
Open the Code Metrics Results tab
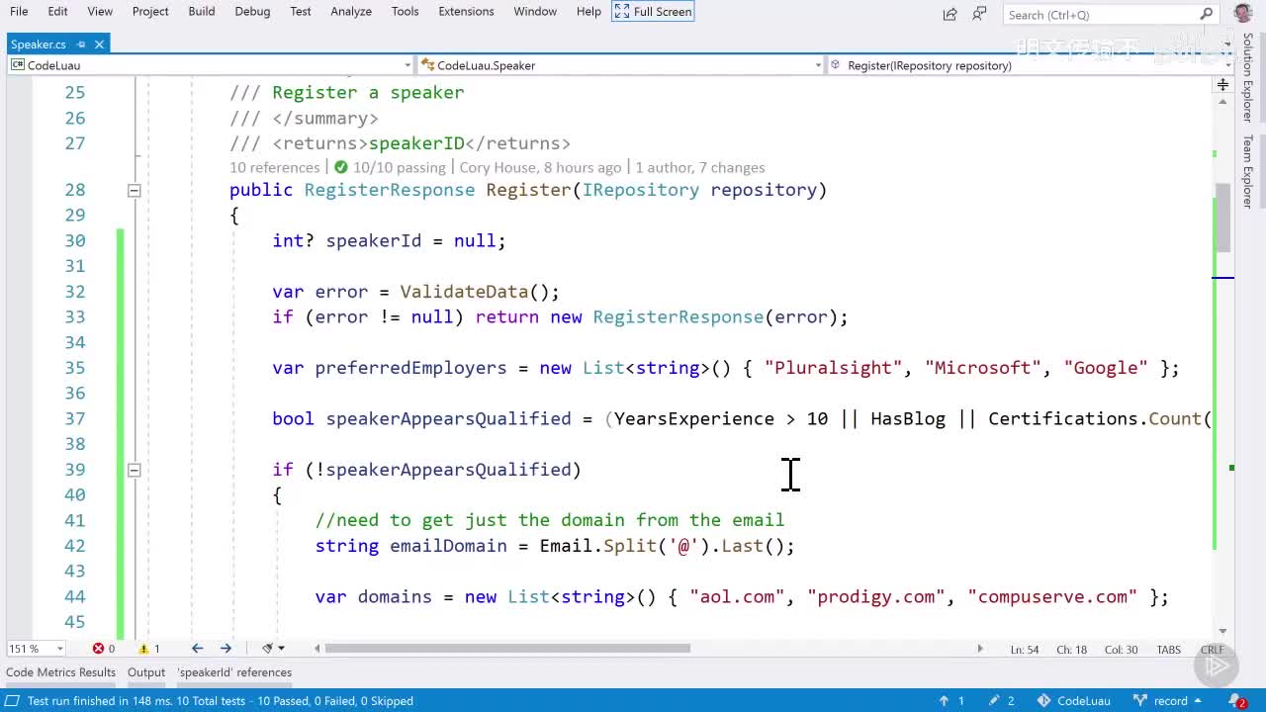click(60, 672)
